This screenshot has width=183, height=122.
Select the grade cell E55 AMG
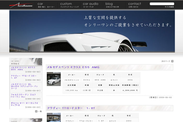[100, 80]
